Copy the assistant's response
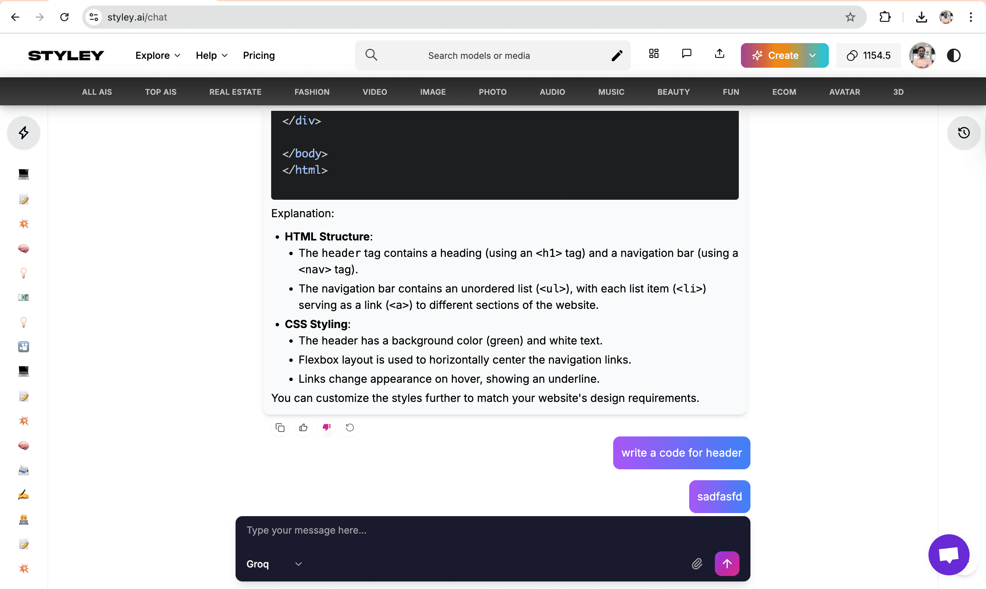This screenshot has width=986, height=589. coord(280,428)
